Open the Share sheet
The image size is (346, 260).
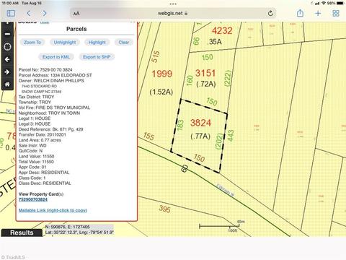click(300, 13)
